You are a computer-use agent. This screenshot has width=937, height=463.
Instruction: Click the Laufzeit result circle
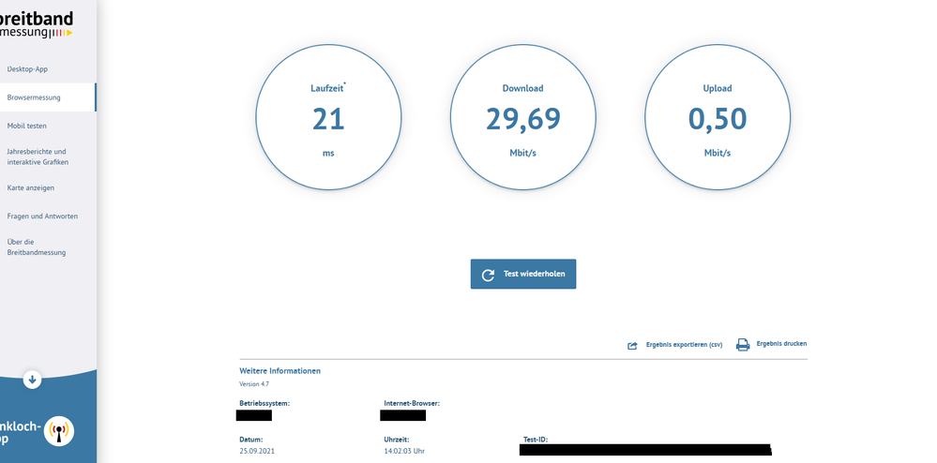coord(328,117)
